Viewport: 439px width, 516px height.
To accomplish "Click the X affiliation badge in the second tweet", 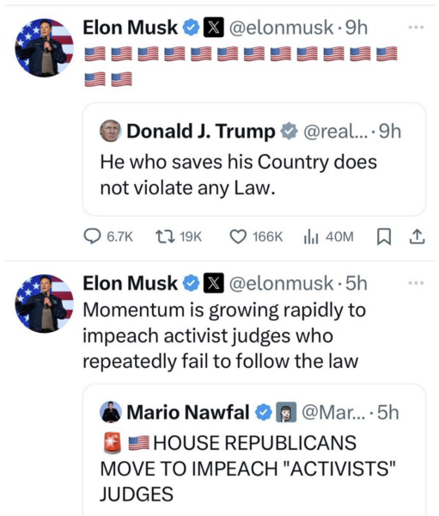I will pyautogui.click(x=214, y=283).
